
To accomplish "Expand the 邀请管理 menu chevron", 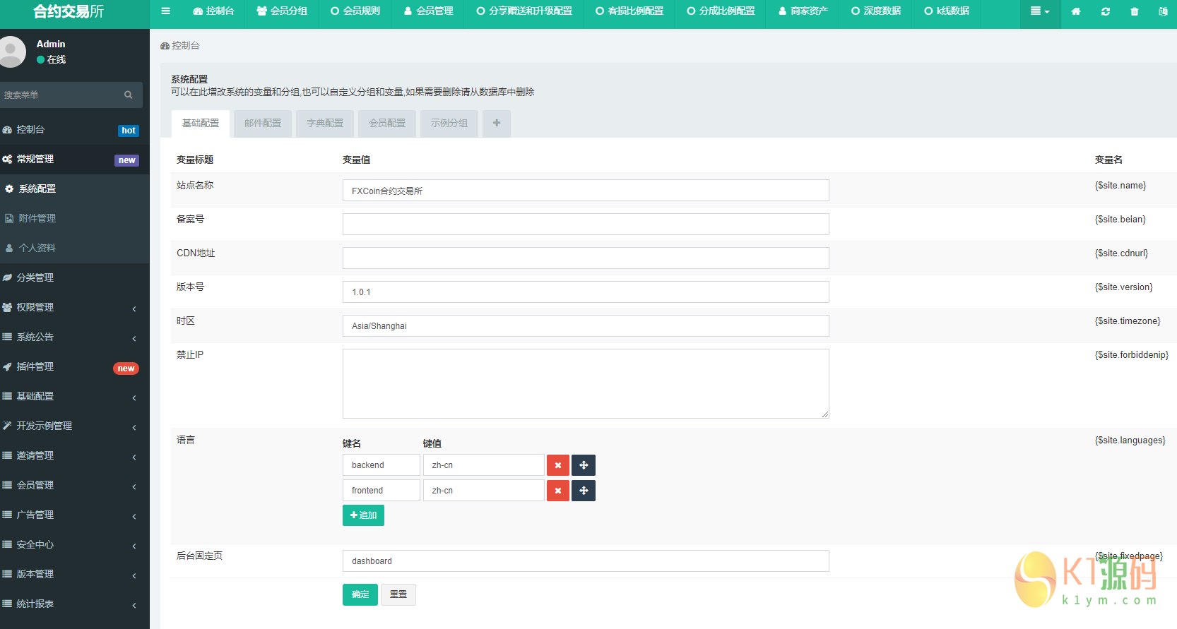I will coord(134,457).
